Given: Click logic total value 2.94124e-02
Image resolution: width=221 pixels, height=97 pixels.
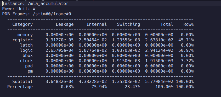Looking at the screenshot, I should click(159, 50).
